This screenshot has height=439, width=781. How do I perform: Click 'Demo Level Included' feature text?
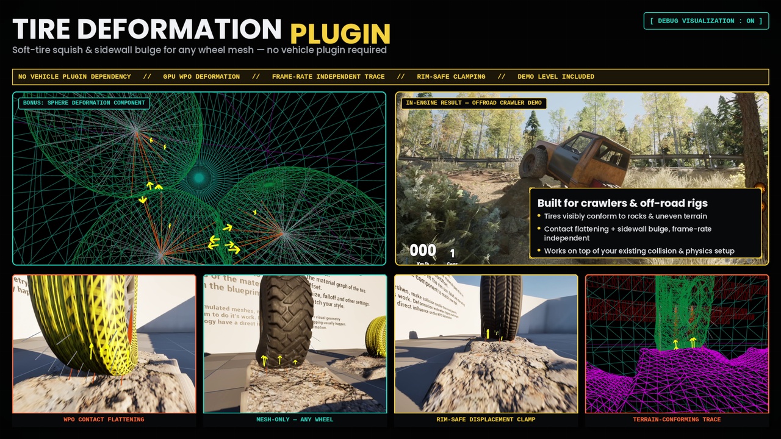click(556, 77)
